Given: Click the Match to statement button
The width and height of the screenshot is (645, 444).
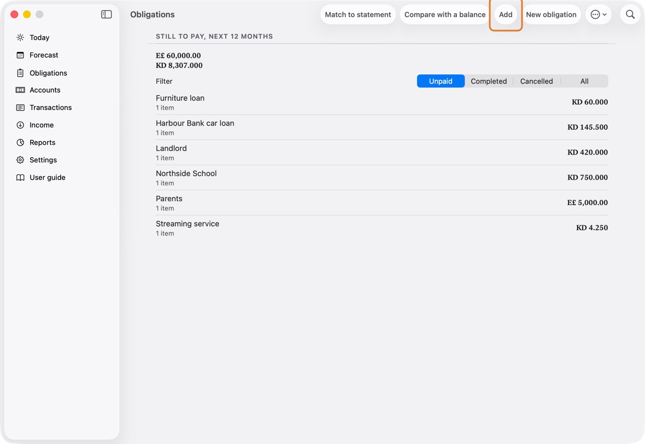Looking at the screenshot, I should (358, 14).
